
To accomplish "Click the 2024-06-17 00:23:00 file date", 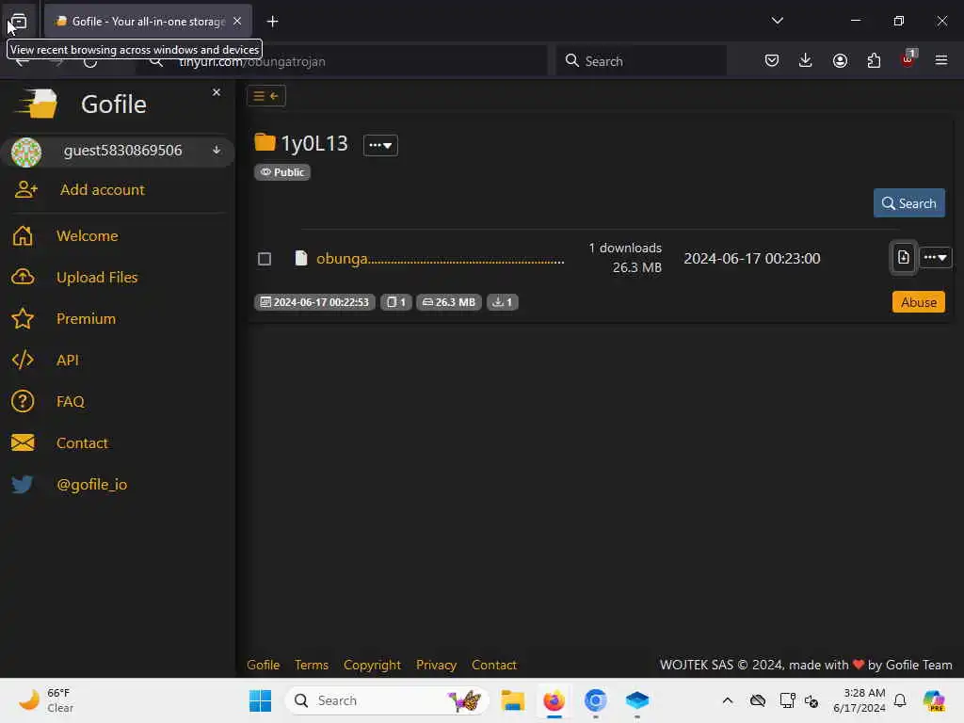I will click(752, 259).
